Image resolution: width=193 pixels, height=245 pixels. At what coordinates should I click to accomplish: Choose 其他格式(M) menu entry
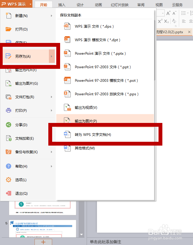point(105,148)
